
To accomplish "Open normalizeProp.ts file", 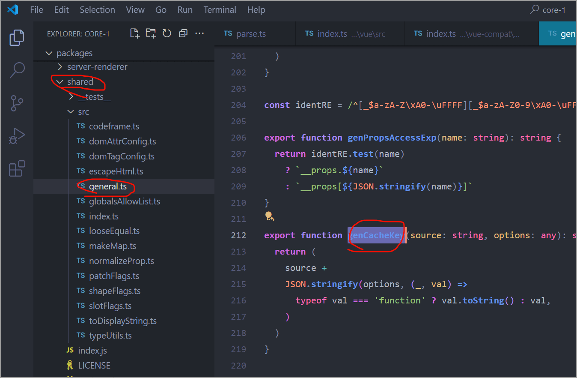I will [x=122, y=261].
